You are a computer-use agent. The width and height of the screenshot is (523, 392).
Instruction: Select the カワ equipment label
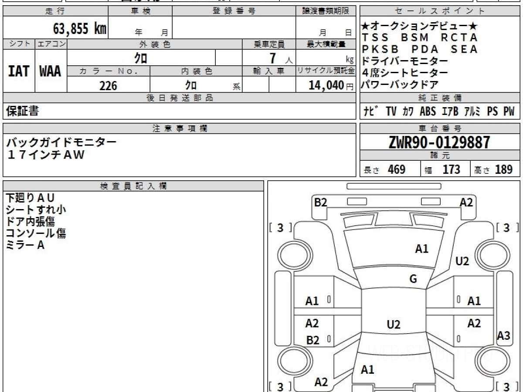(408, 112)
